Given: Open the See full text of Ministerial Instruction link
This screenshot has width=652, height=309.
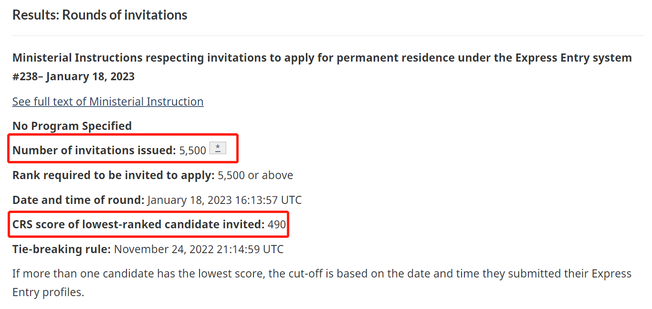Looking at the screenshot, I should point(108,101).
